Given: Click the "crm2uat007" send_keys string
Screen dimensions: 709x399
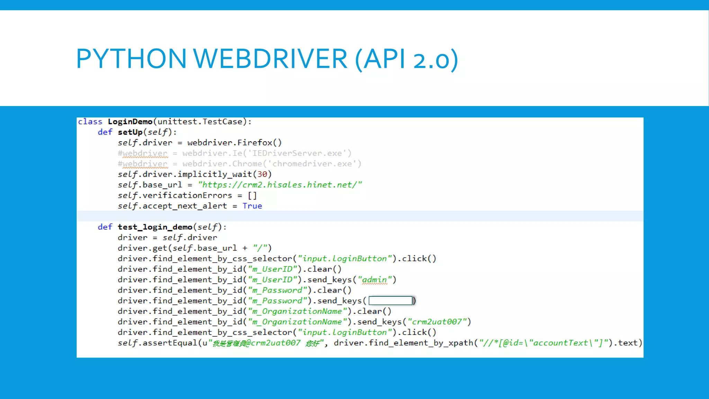Looking at the screenshot, I should pos(437,322).
